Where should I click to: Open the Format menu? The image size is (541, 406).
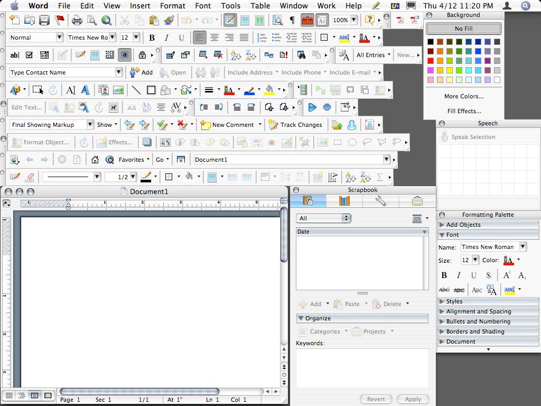[173, 6]
